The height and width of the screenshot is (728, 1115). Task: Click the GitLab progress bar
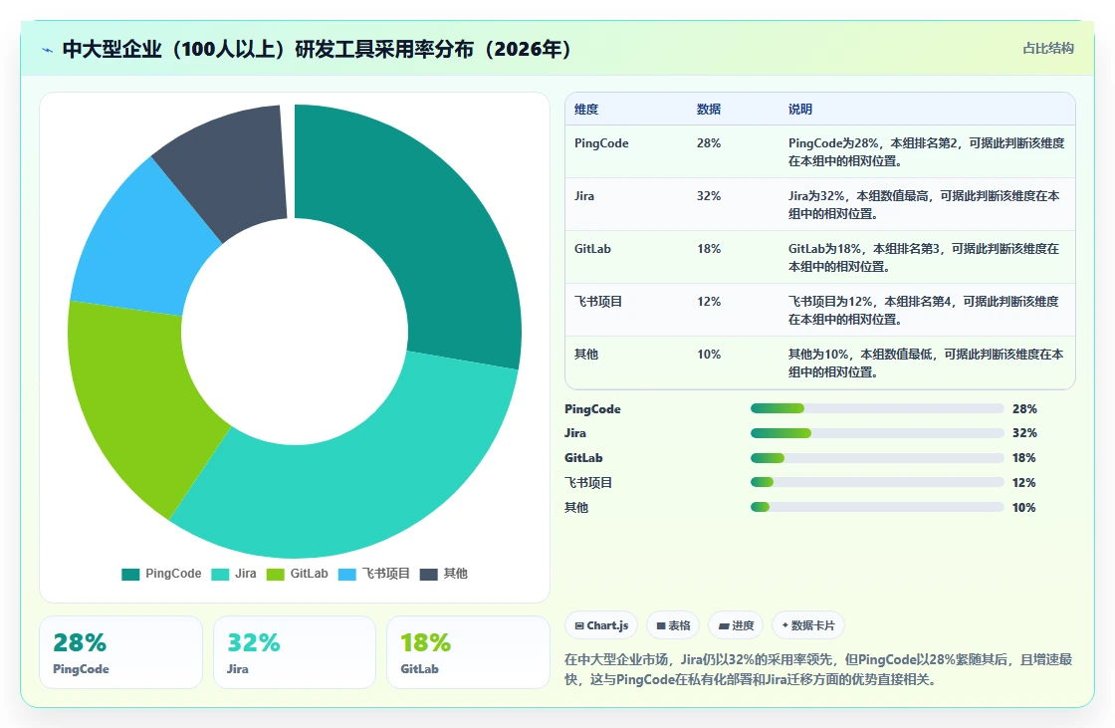tap(877, 458)
